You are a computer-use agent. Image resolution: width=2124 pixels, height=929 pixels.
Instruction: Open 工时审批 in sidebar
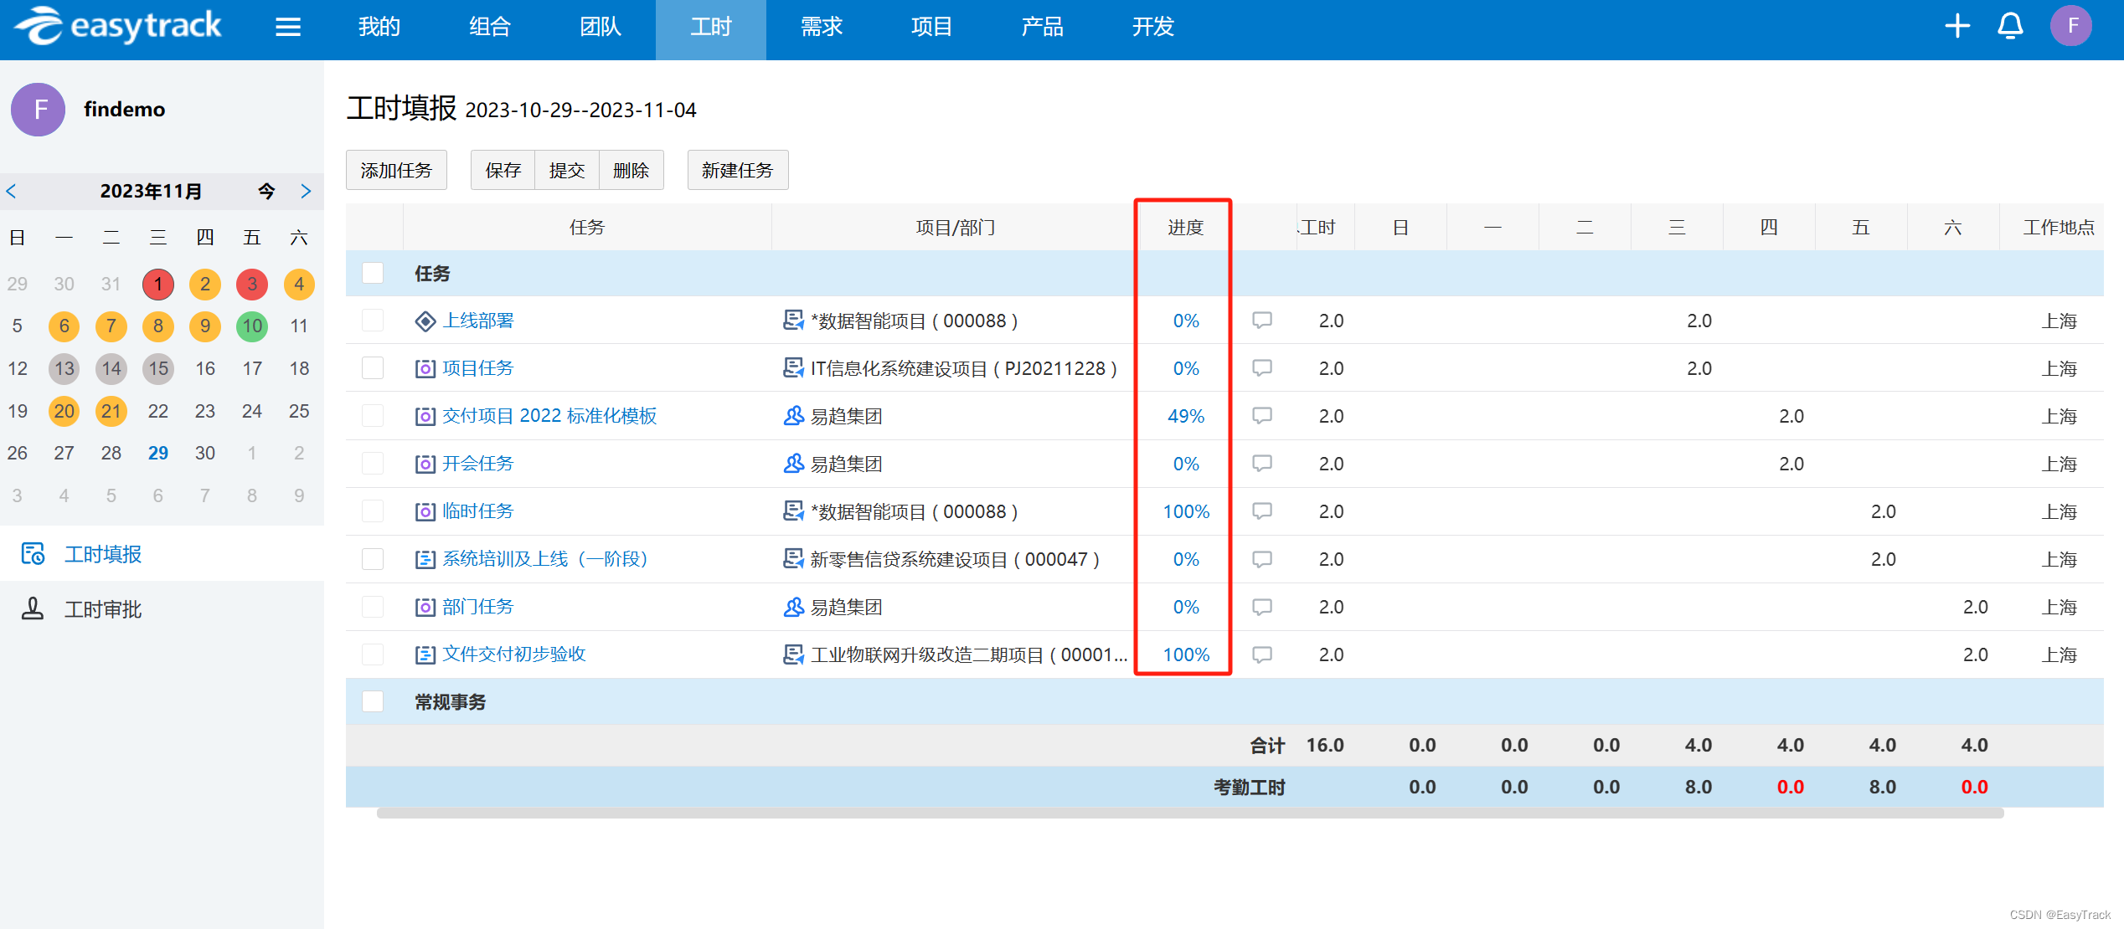coord(103,608)
